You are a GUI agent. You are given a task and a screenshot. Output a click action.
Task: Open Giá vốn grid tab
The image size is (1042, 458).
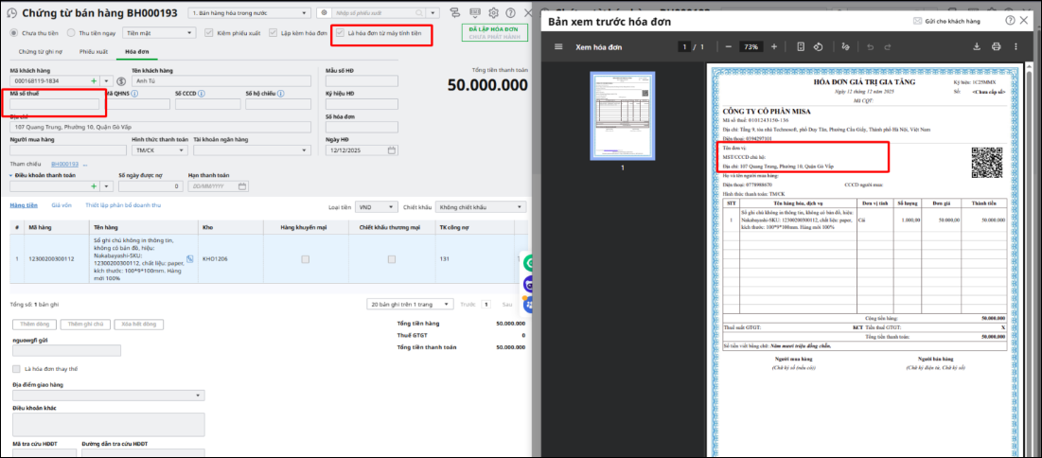pyautogui.click(x=62, y=205)
